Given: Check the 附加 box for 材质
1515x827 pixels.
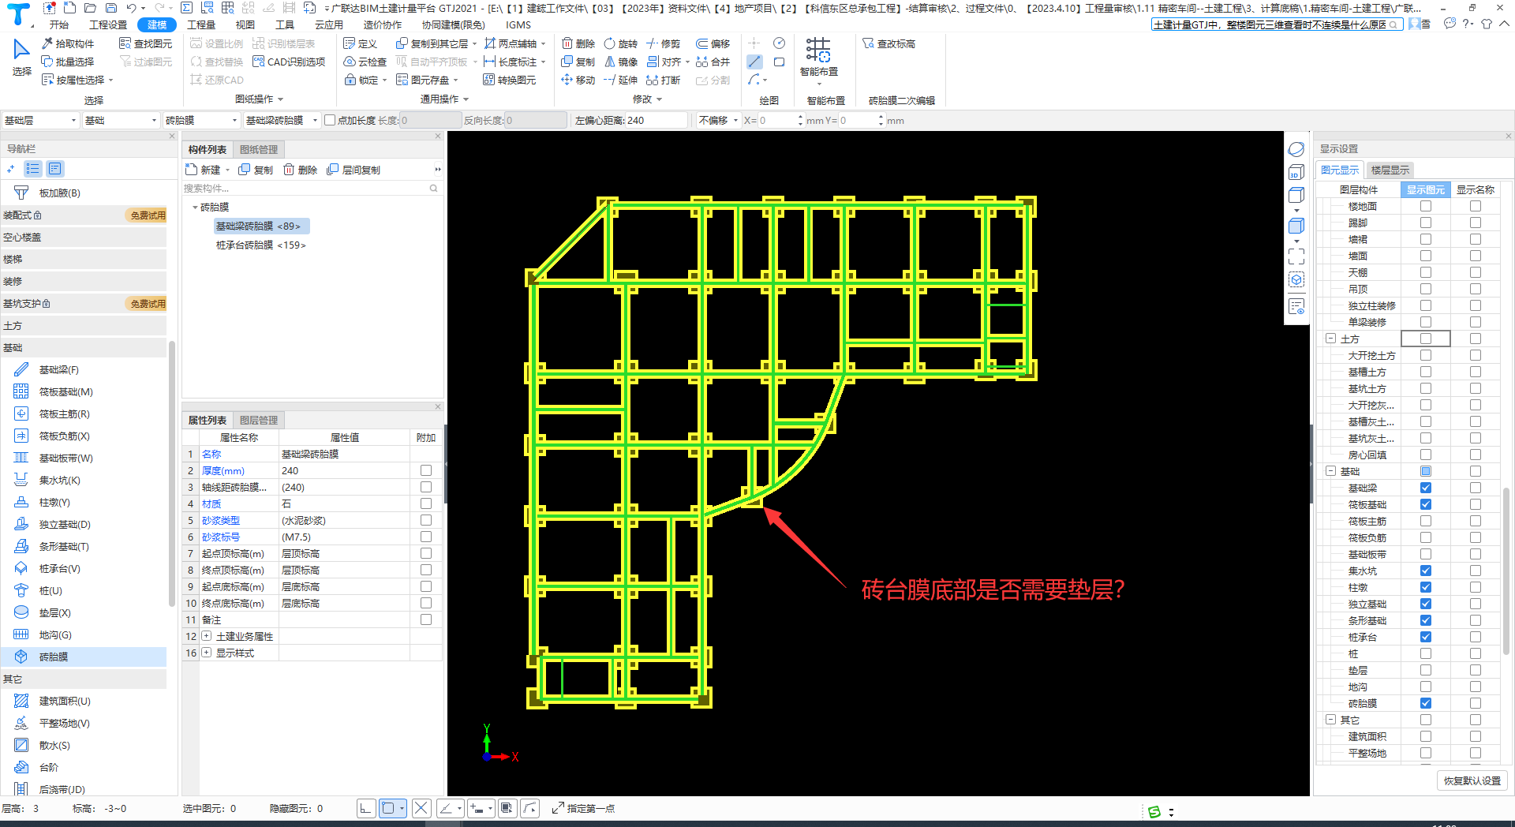Looking at the screenshot, I should [x=426, y=503].
